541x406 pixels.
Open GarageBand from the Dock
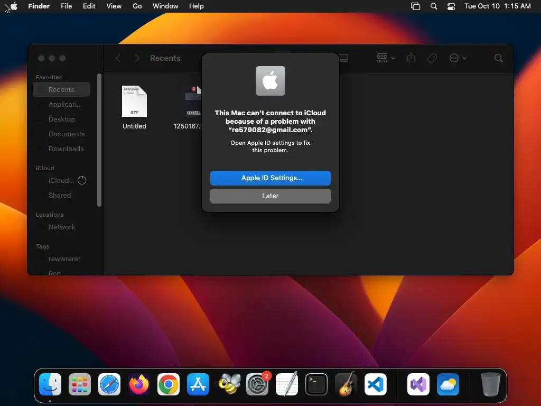tap(346, 384)
